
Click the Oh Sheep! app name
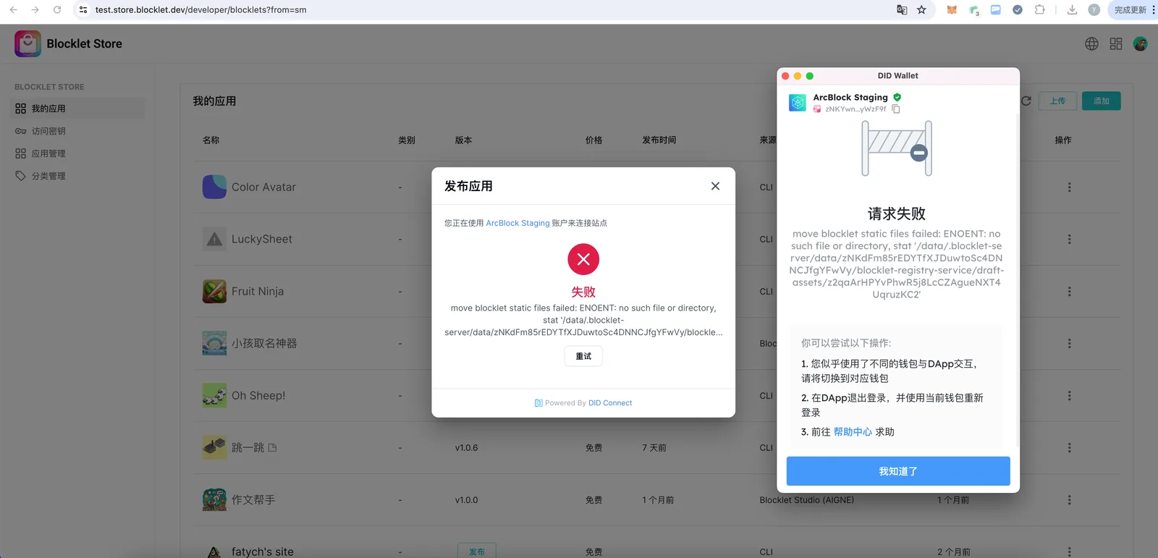[258, 396]
